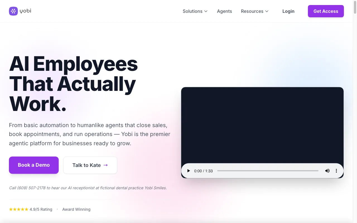Open the Login link
This screenshot has width=357, height=223.
pyautogui.click(x=288, y=11)
